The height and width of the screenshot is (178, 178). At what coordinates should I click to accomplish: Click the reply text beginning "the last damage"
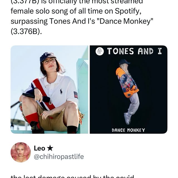click(72, 176)
